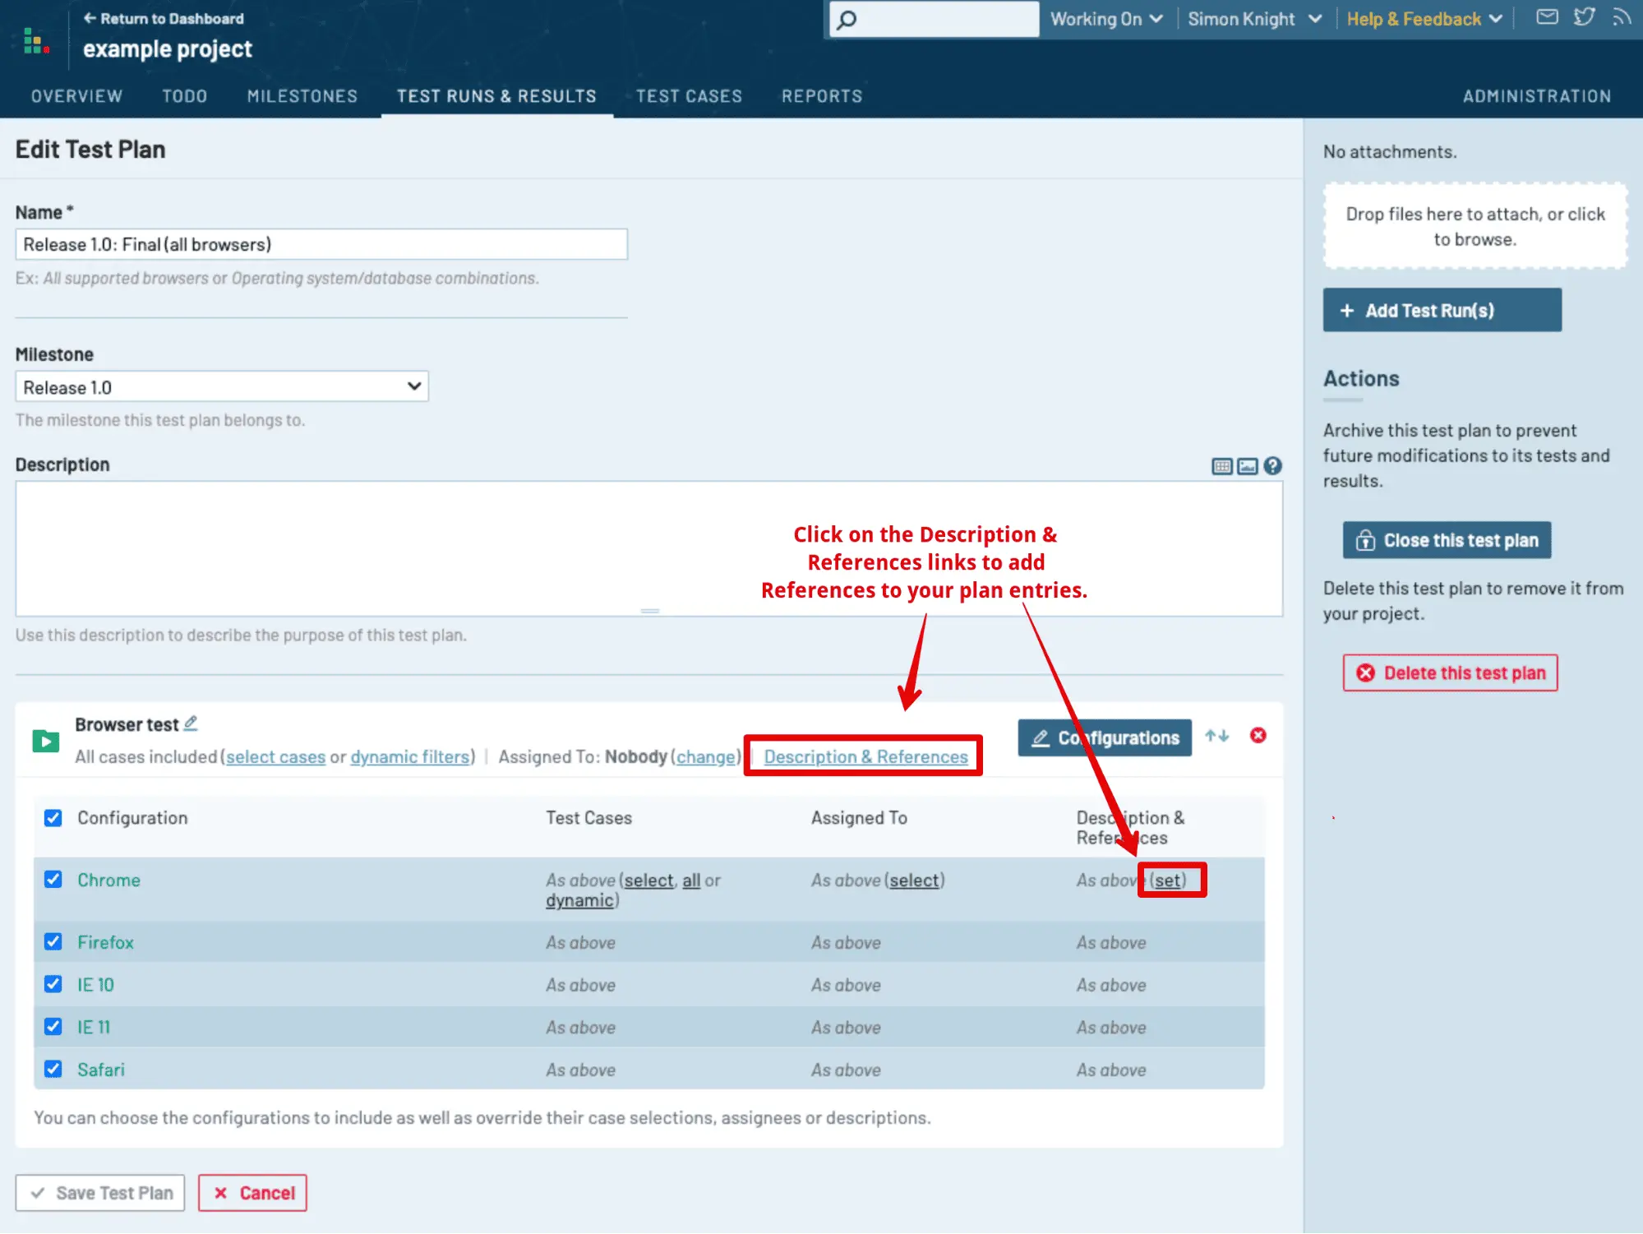
Task: Click the search magnifier icon
Action: click(x=847, y=19)
